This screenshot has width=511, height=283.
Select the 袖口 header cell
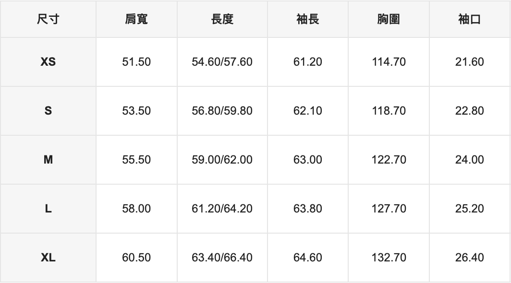click(470, 19)
